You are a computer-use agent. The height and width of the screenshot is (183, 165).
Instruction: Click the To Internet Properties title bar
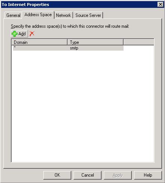pos(79,4)
